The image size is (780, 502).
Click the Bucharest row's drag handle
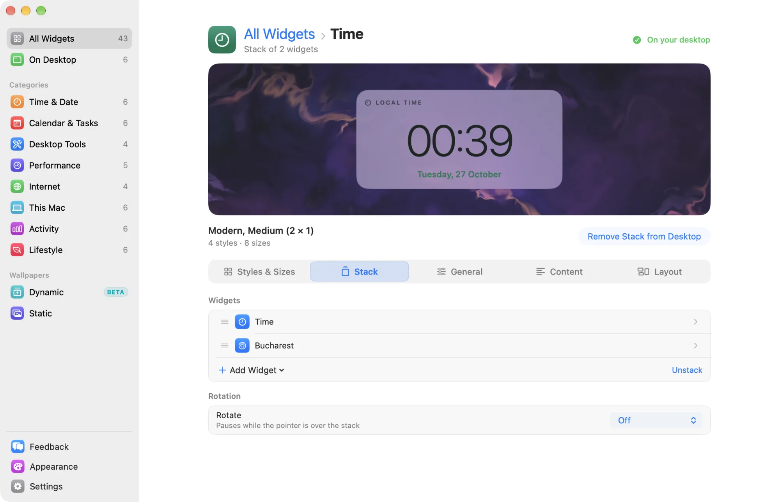pyautogui.click(x=225, y=345)
